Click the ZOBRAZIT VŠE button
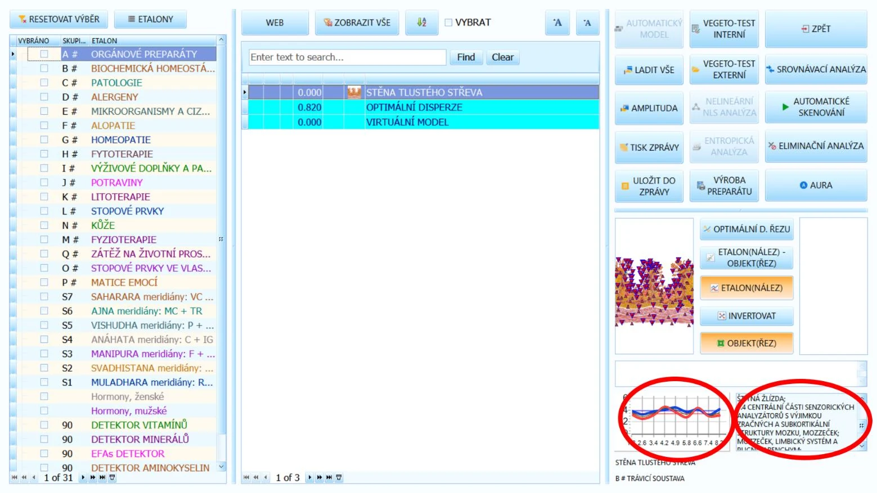 click(x=357, y=22)
